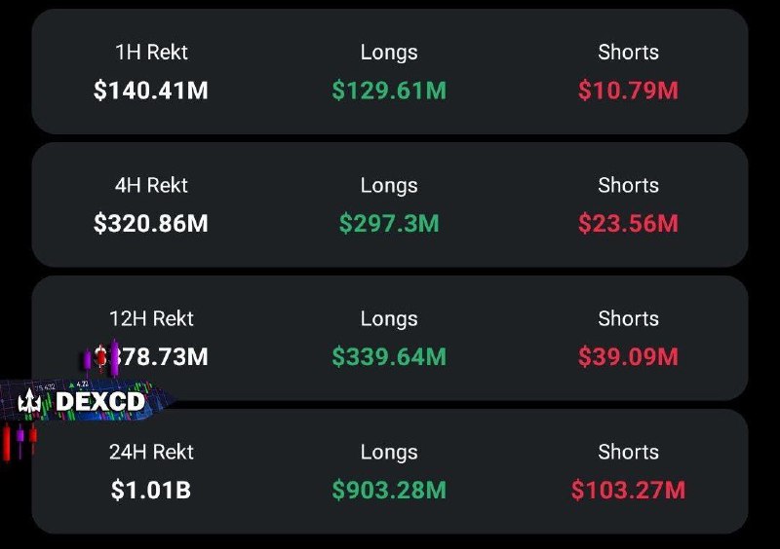
Task: Click the 1H Shorts $10.79M value
Action: pos(628,91)
